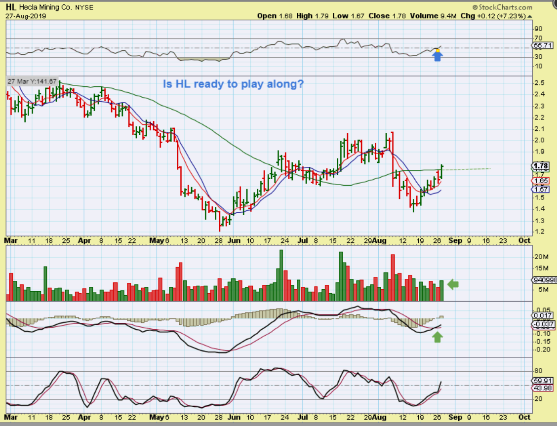The image size is (557, 426).
Task: Select the Open 1.68 value
Action: pos(275,16)
